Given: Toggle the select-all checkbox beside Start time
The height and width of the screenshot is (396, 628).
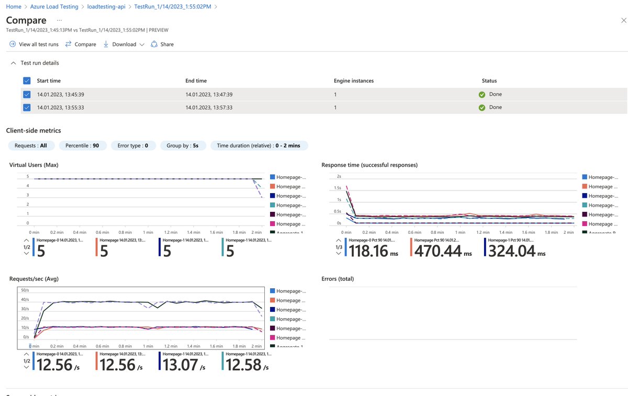Looking at the screenshot, I should [x=27, y=81].
